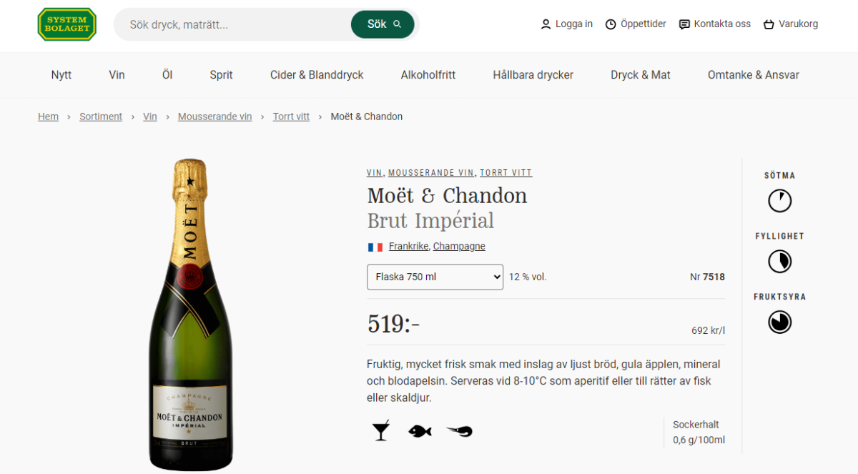
Task: Follow the Champagne region link
Action: point(459,246)
